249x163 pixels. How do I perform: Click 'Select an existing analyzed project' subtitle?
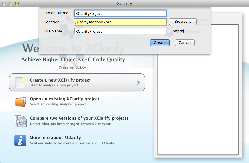coord(58,104)
